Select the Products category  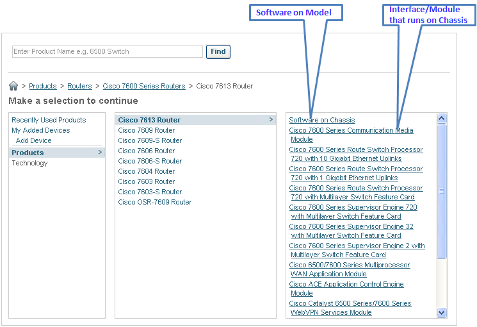[57, 153]
